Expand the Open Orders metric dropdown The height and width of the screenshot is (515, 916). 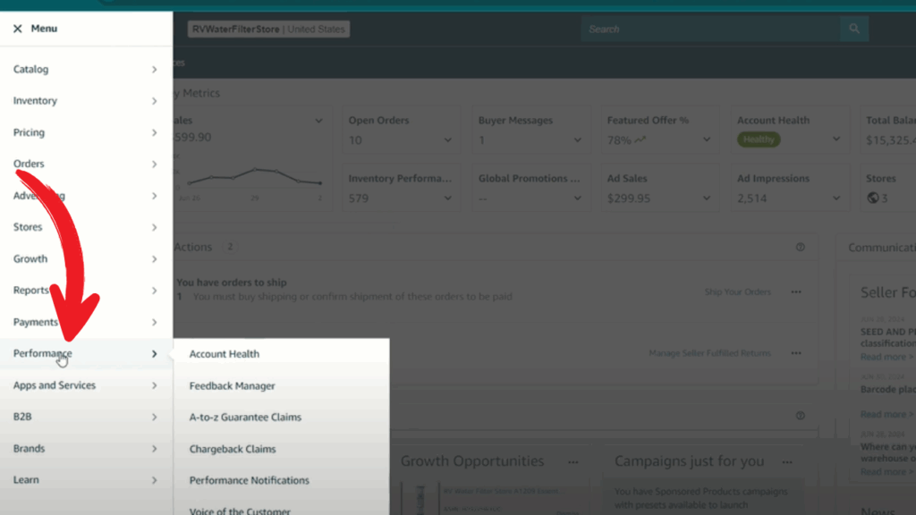448,139
